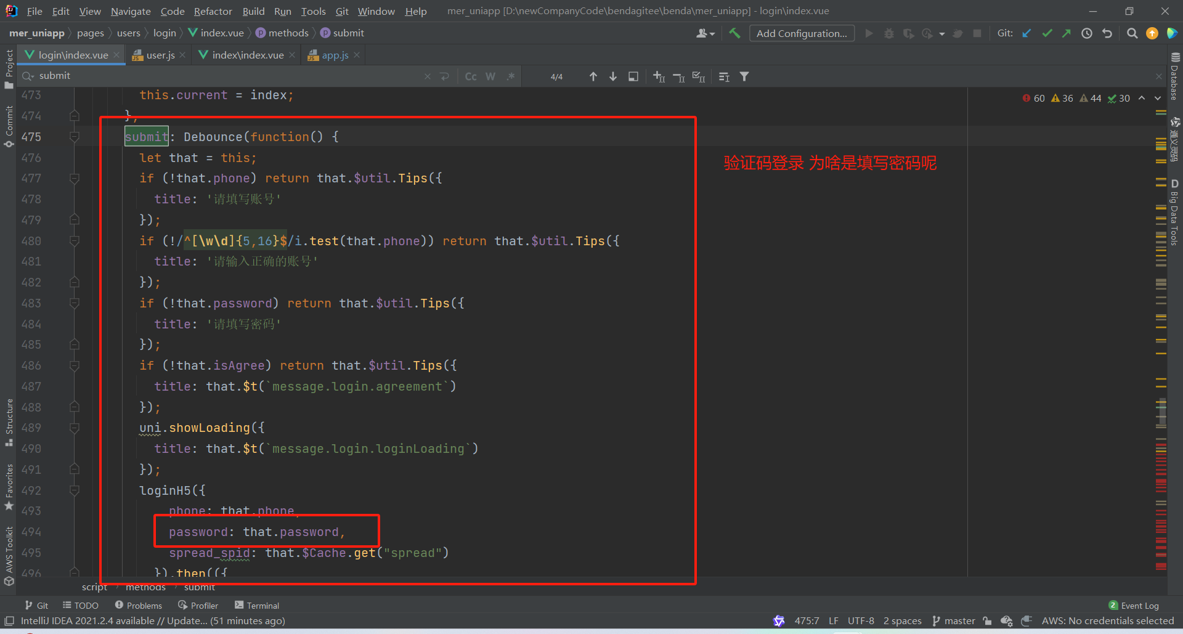Collapse code fold at line 475
1183x634 pixels.
[x=75, y=137]
